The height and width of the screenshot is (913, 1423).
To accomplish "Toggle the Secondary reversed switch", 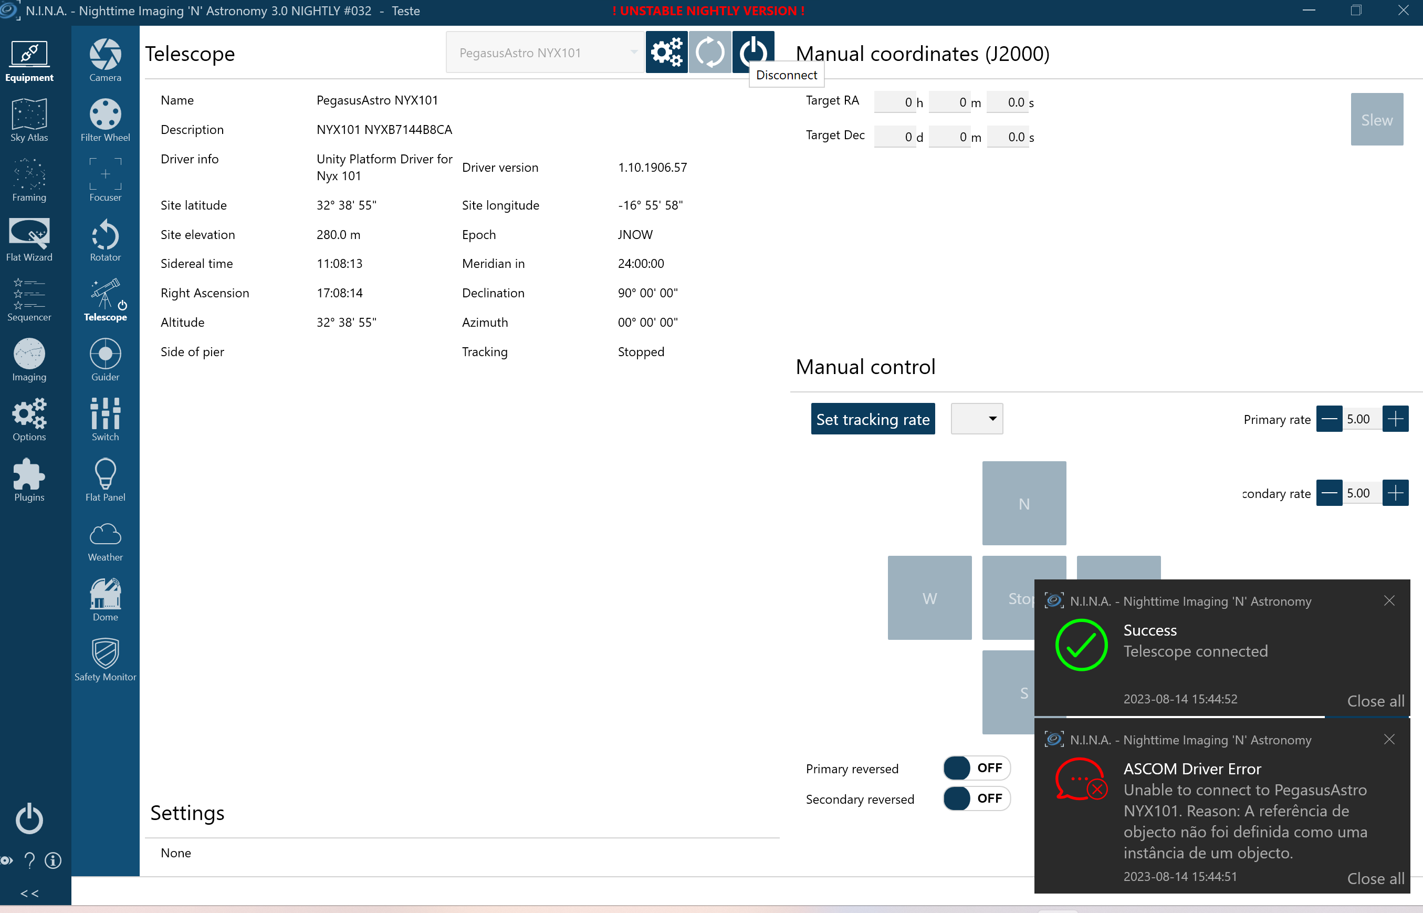I will click(976, 798).
